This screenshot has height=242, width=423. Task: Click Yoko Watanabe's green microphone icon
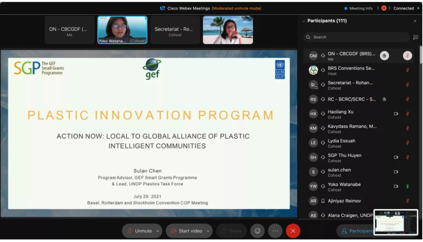pos(407,186)
